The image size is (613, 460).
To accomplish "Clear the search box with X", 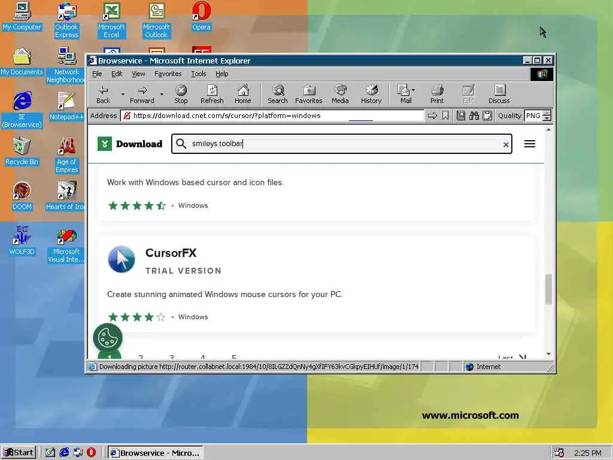I will [505, 144].
